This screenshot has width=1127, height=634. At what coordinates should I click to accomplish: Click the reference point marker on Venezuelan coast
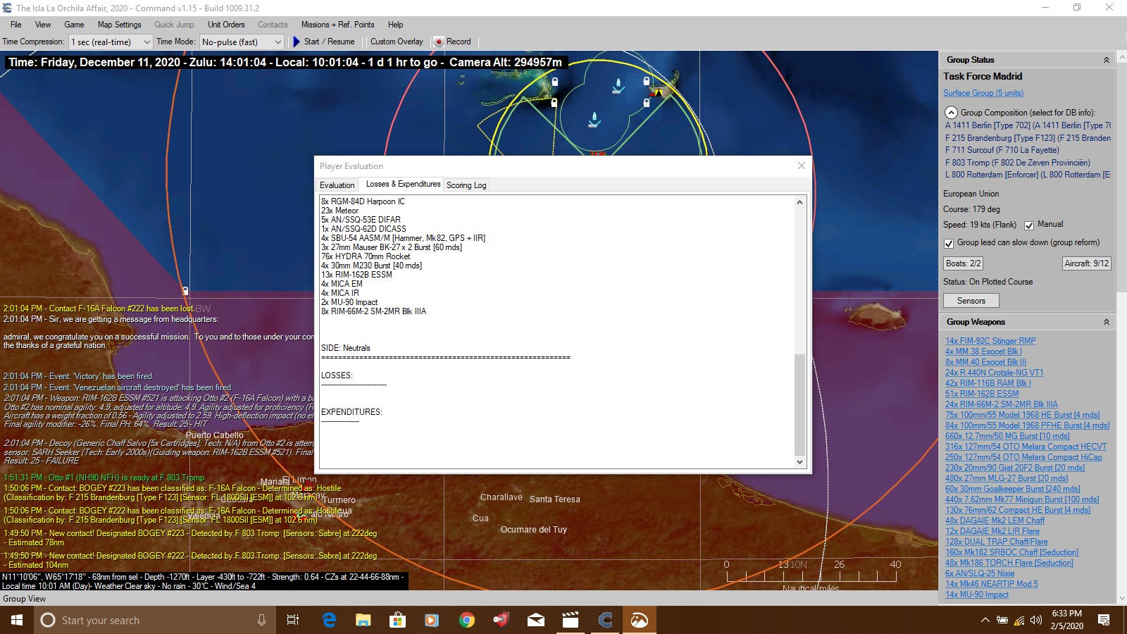click(185, 290)
